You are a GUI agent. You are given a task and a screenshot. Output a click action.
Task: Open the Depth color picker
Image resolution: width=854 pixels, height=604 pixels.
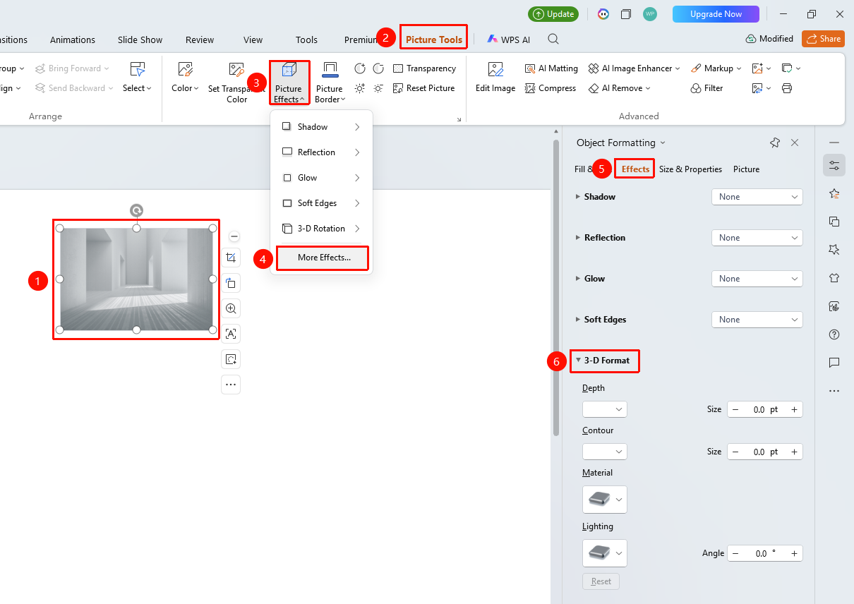click(x=604, y=409)
